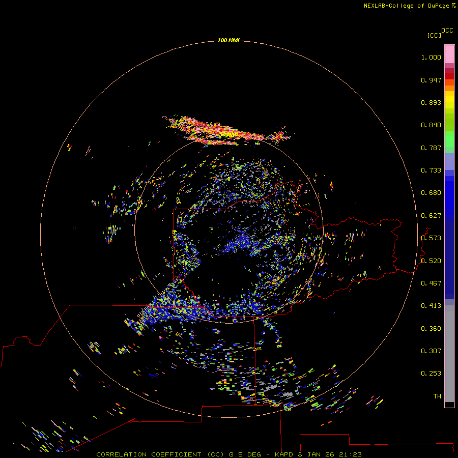Click the 0.627 legend value
Image resolution: width=458 pixels, height=458 pixels.
click(431, 216)
